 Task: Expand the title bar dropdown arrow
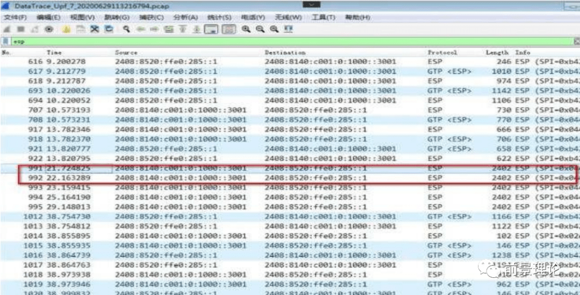(x=310, y=5)
